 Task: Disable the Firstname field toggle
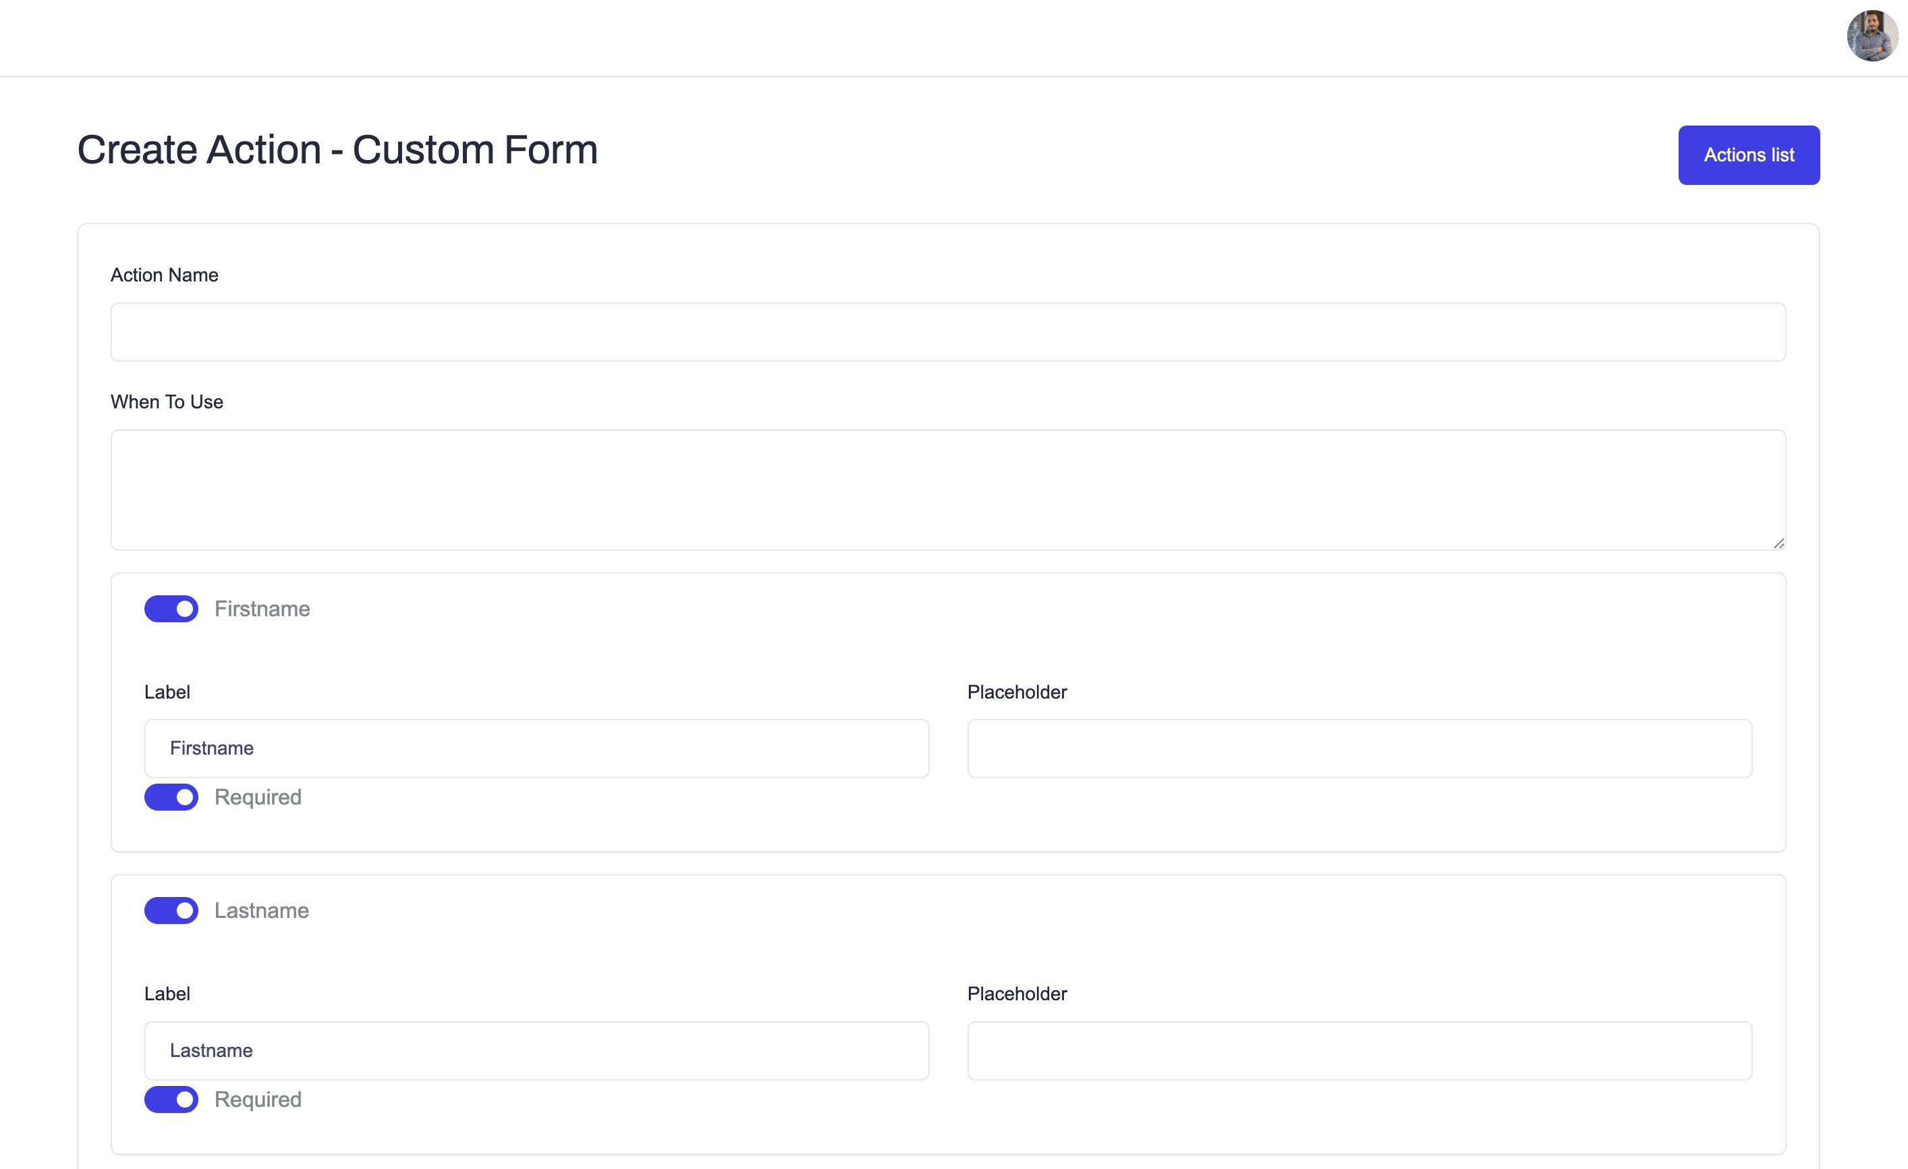pyautogui.click(x=171, y=609)
